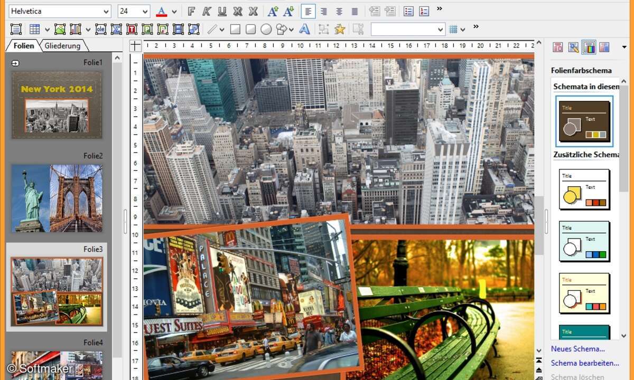This screenshot has width=634, height=380.
Task: Select white scheme with yellow circle
Action: click(x=584, y=189)
